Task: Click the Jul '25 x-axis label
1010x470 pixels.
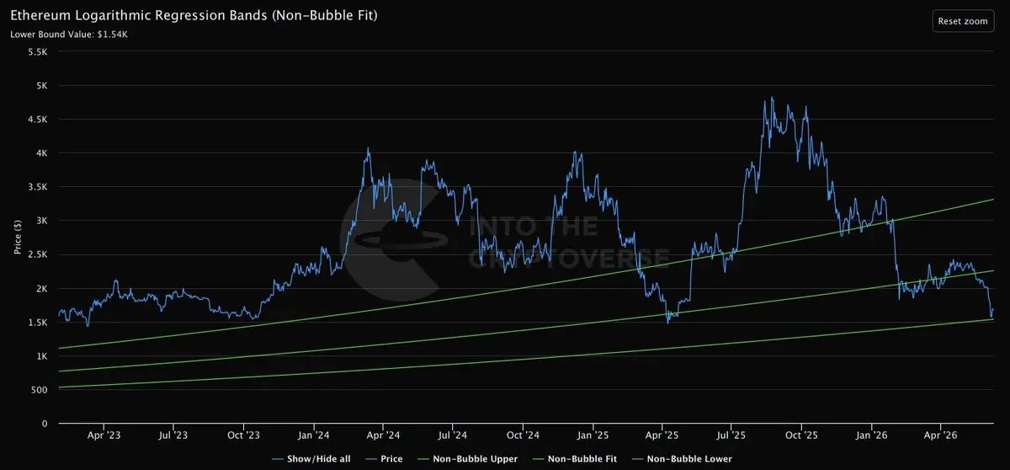Action: [x=732, y=436]
